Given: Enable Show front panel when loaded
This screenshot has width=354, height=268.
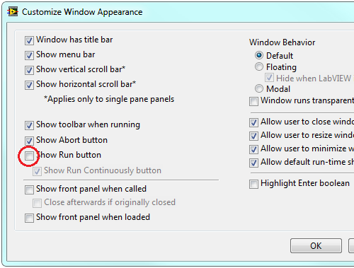Looking at the screenshot, I should [29, 218].
